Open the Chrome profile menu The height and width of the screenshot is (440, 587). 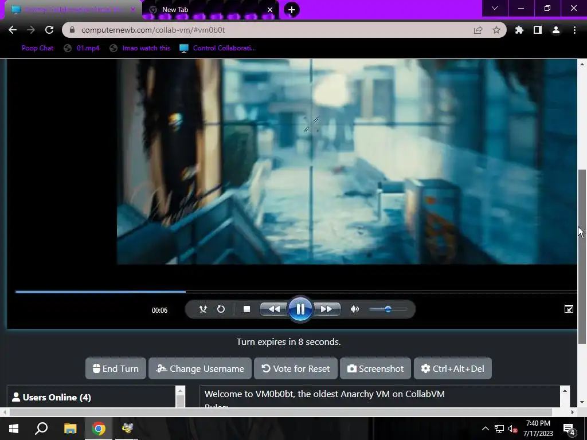[556, 30]
